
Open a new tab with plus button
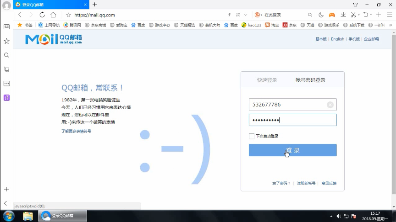[95, 4]
